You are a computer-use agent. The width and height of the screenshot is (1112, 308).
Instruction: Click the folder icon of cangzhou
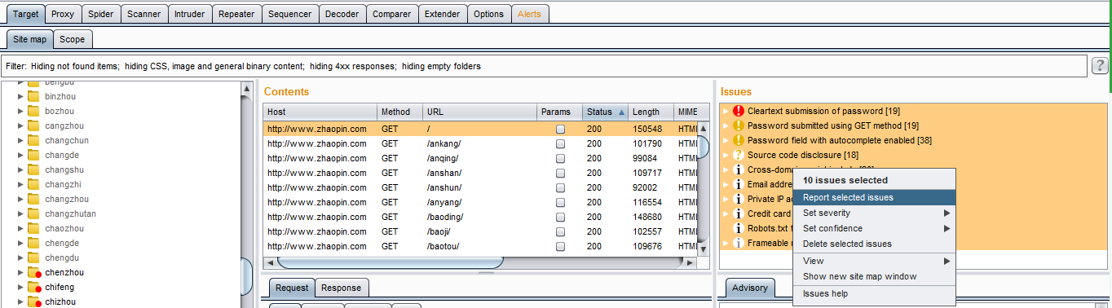(x=33, y=125)
